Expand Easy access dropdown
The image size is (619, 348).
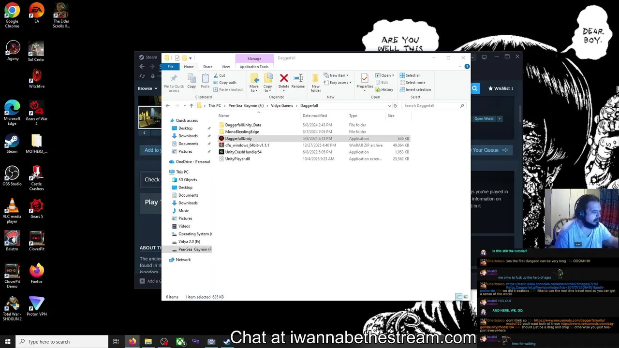pos(338,82)
